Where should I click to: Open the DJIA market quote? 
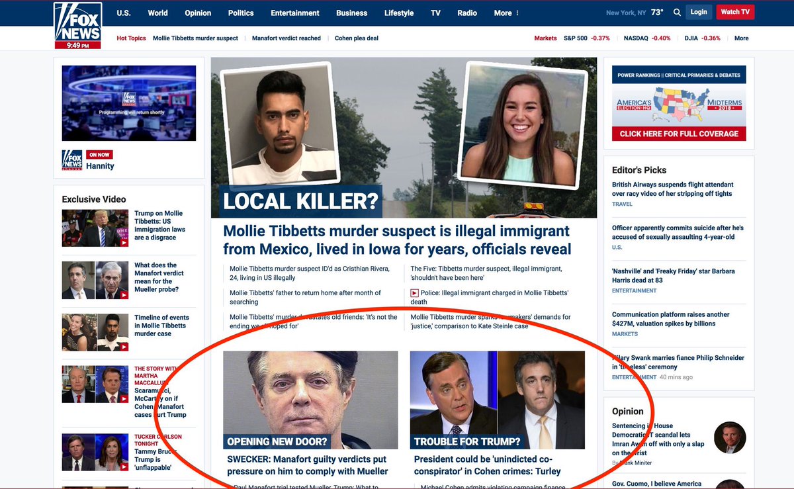703,38
